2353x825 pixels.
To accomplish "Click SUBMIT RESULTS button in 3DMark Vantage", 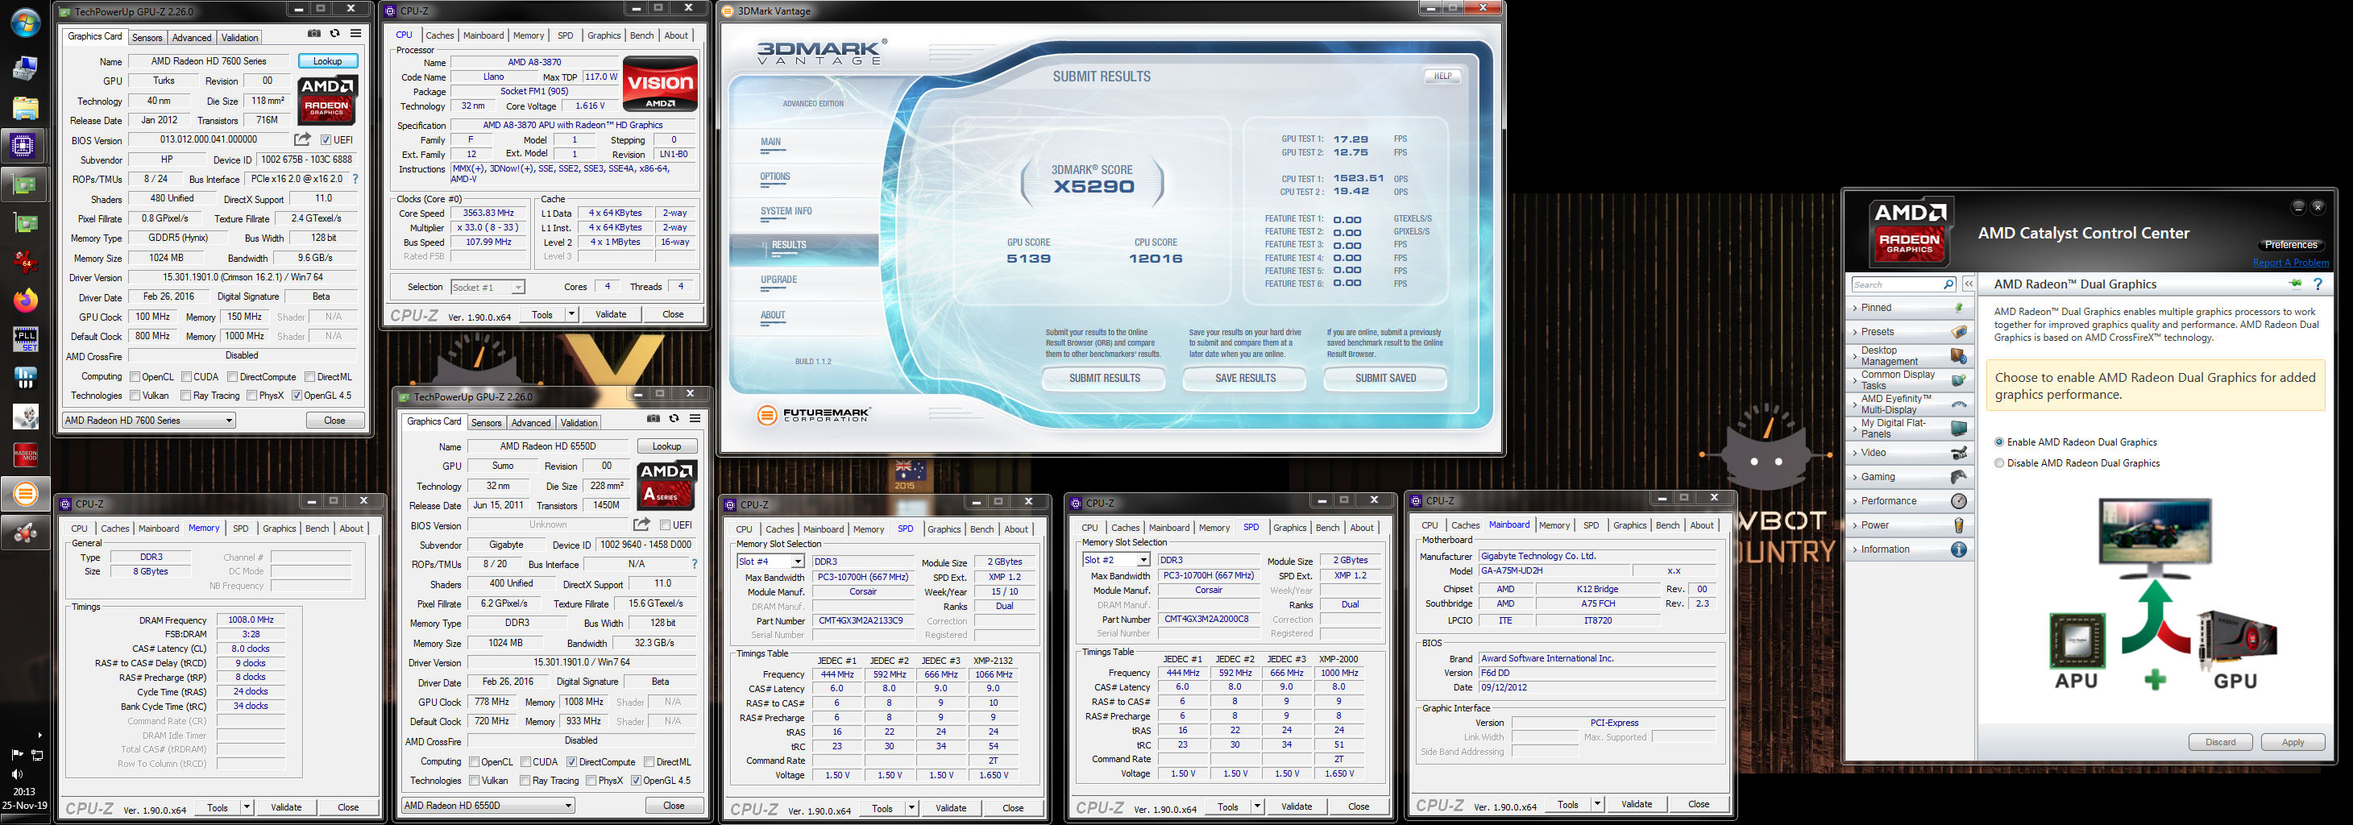I will [x=1104, y=378].
